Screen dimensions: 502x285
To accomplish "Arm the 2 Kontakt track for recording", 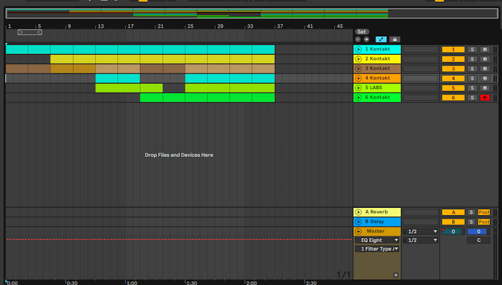I will [x=484, y=59].
